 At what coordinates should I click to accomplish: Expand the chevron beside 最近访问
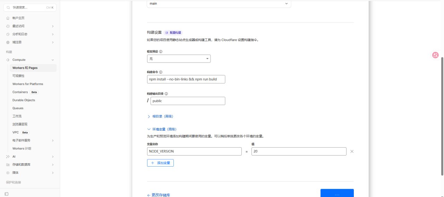click(x=53, y=26)
